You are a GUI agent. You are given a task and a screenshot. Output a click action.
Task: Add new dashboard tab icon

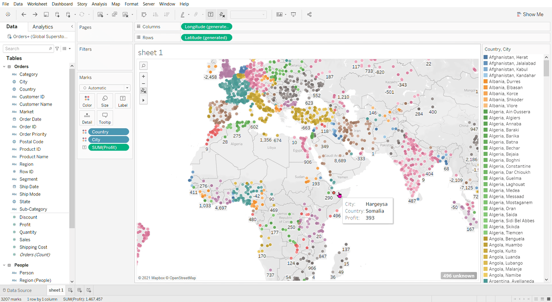80,290
